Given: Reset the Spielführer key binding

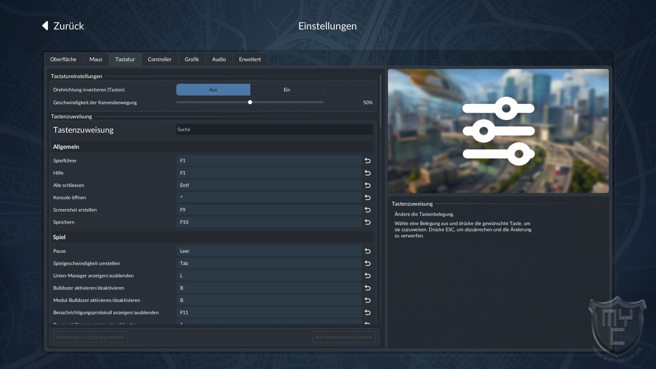Looking at the screenshot, I should coord(368,160).
